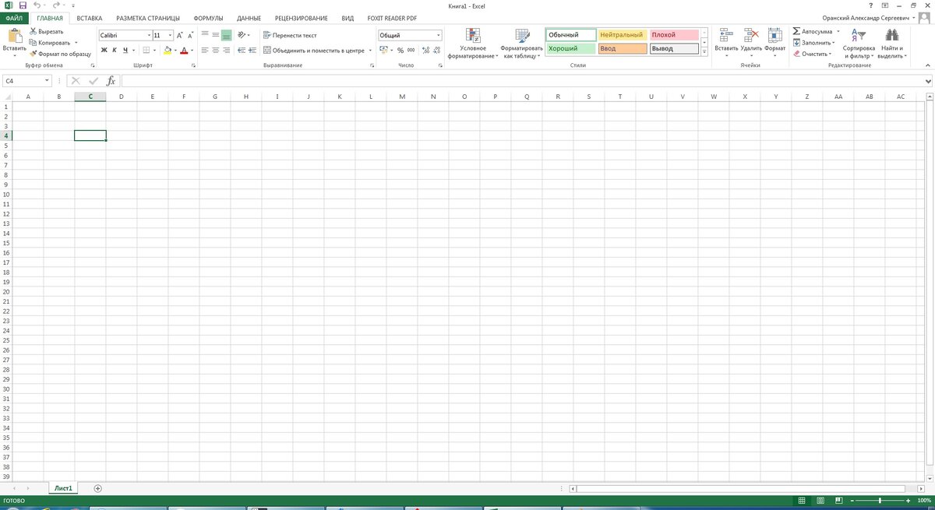Apply thousands separator (000) format
This screenshot has width=935, height=510.
(411, 51)
